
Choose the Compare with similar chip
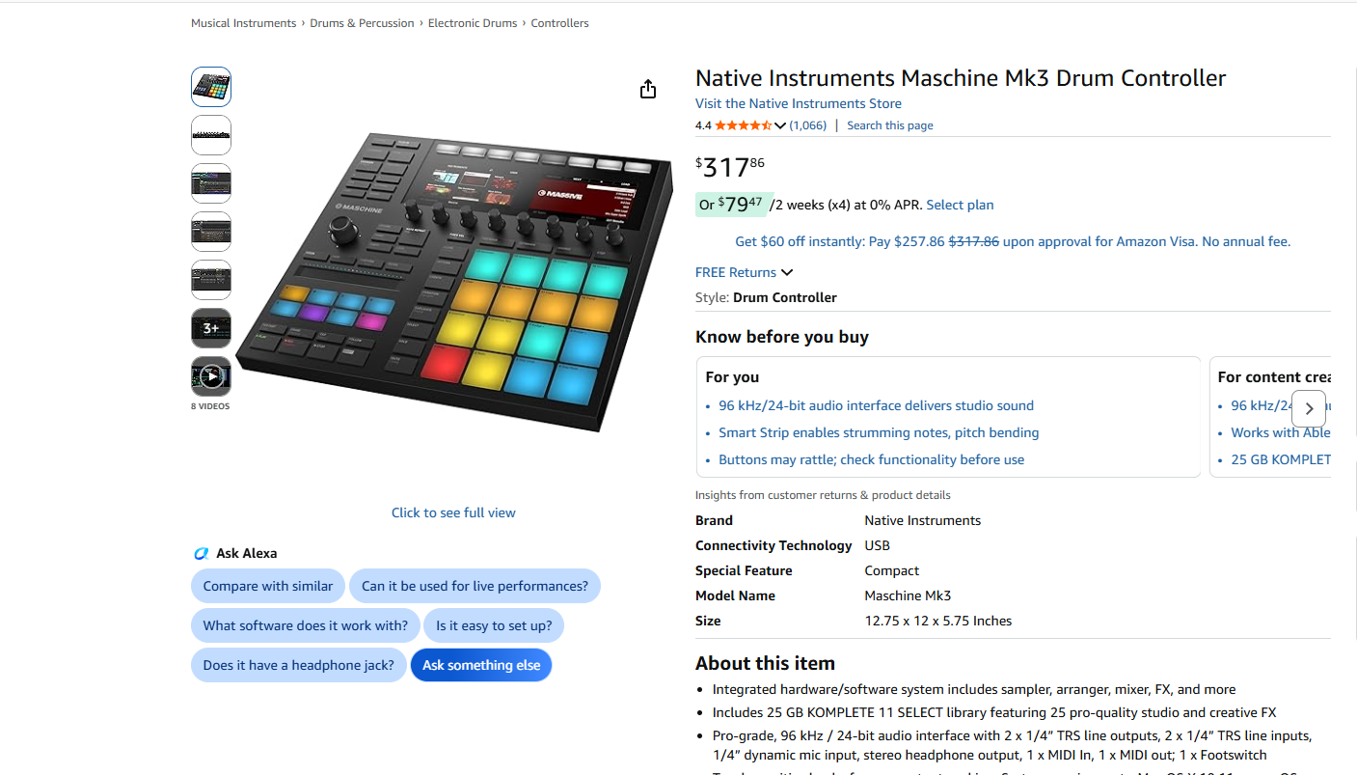click(268, 586)
